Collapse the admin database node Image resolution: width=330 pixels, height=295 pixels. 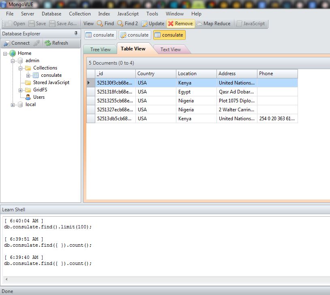(x=13, y=61)
